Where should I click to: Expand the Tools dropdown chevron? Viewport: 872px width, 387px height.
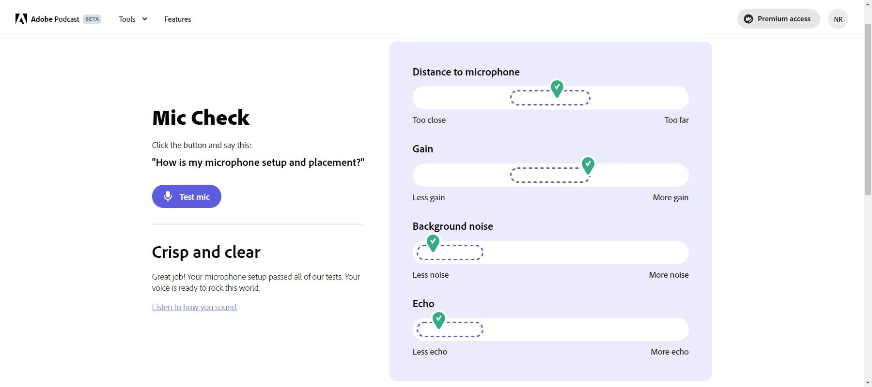pos(145,19)
